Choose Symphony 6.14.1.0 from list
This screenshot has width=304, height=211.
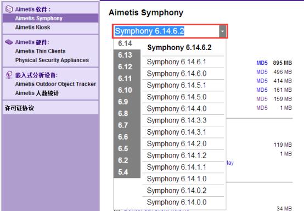pyautogui.click(x=183, y=179)
